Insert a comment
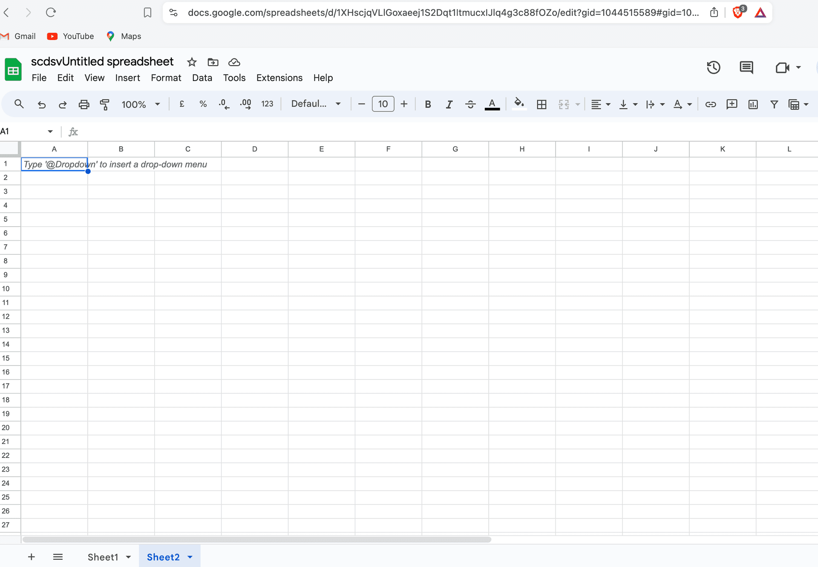 732,104
